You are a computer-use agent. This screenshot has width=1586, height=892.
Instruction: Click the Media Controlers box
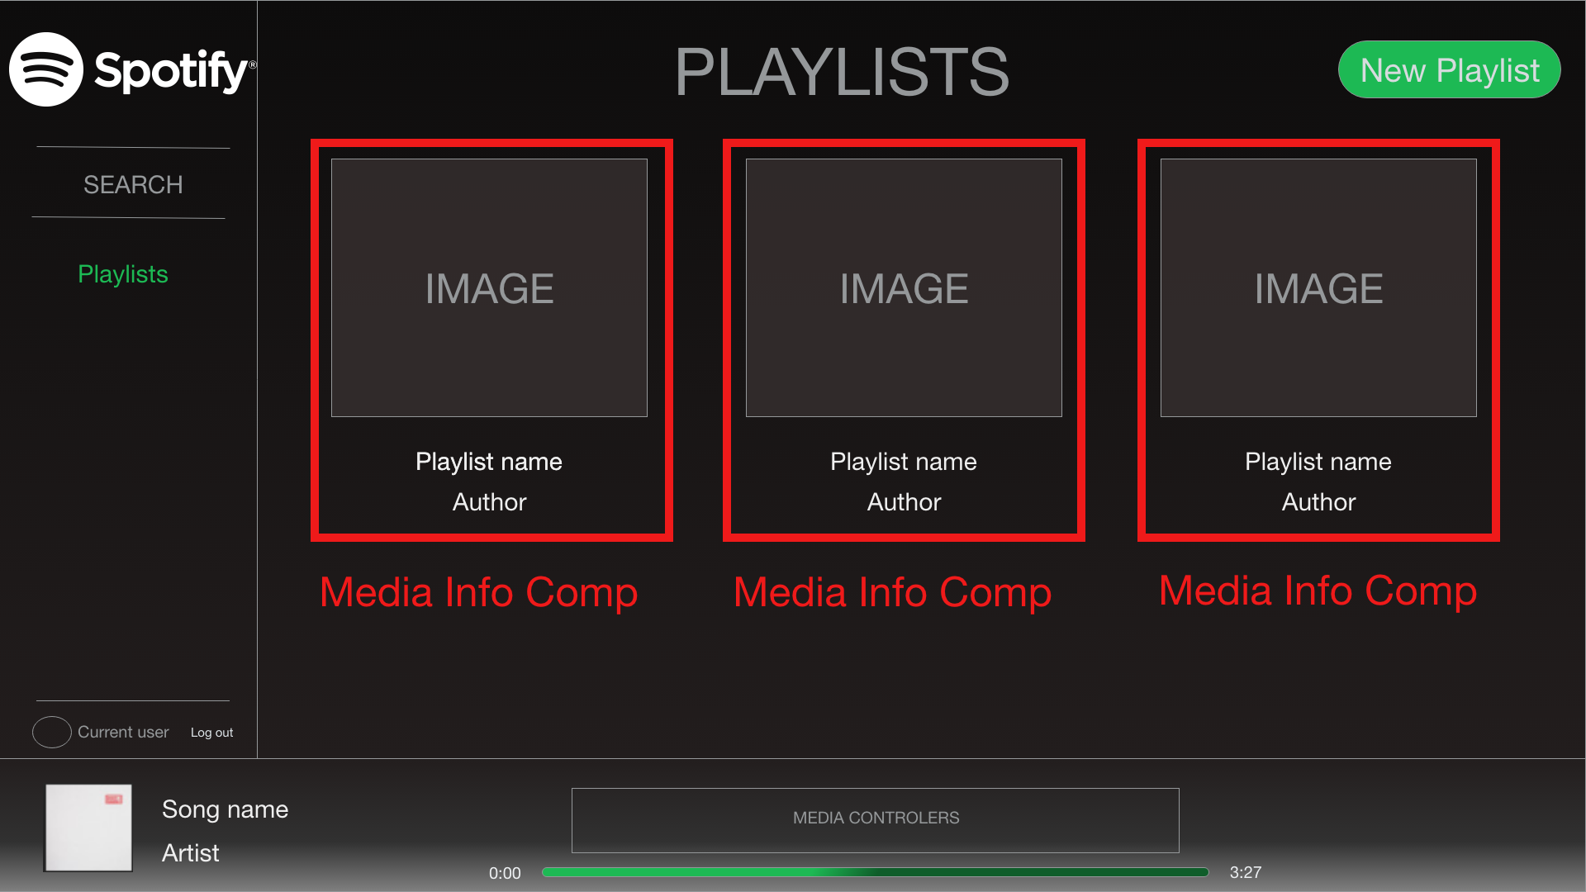(x=876, y=819)
